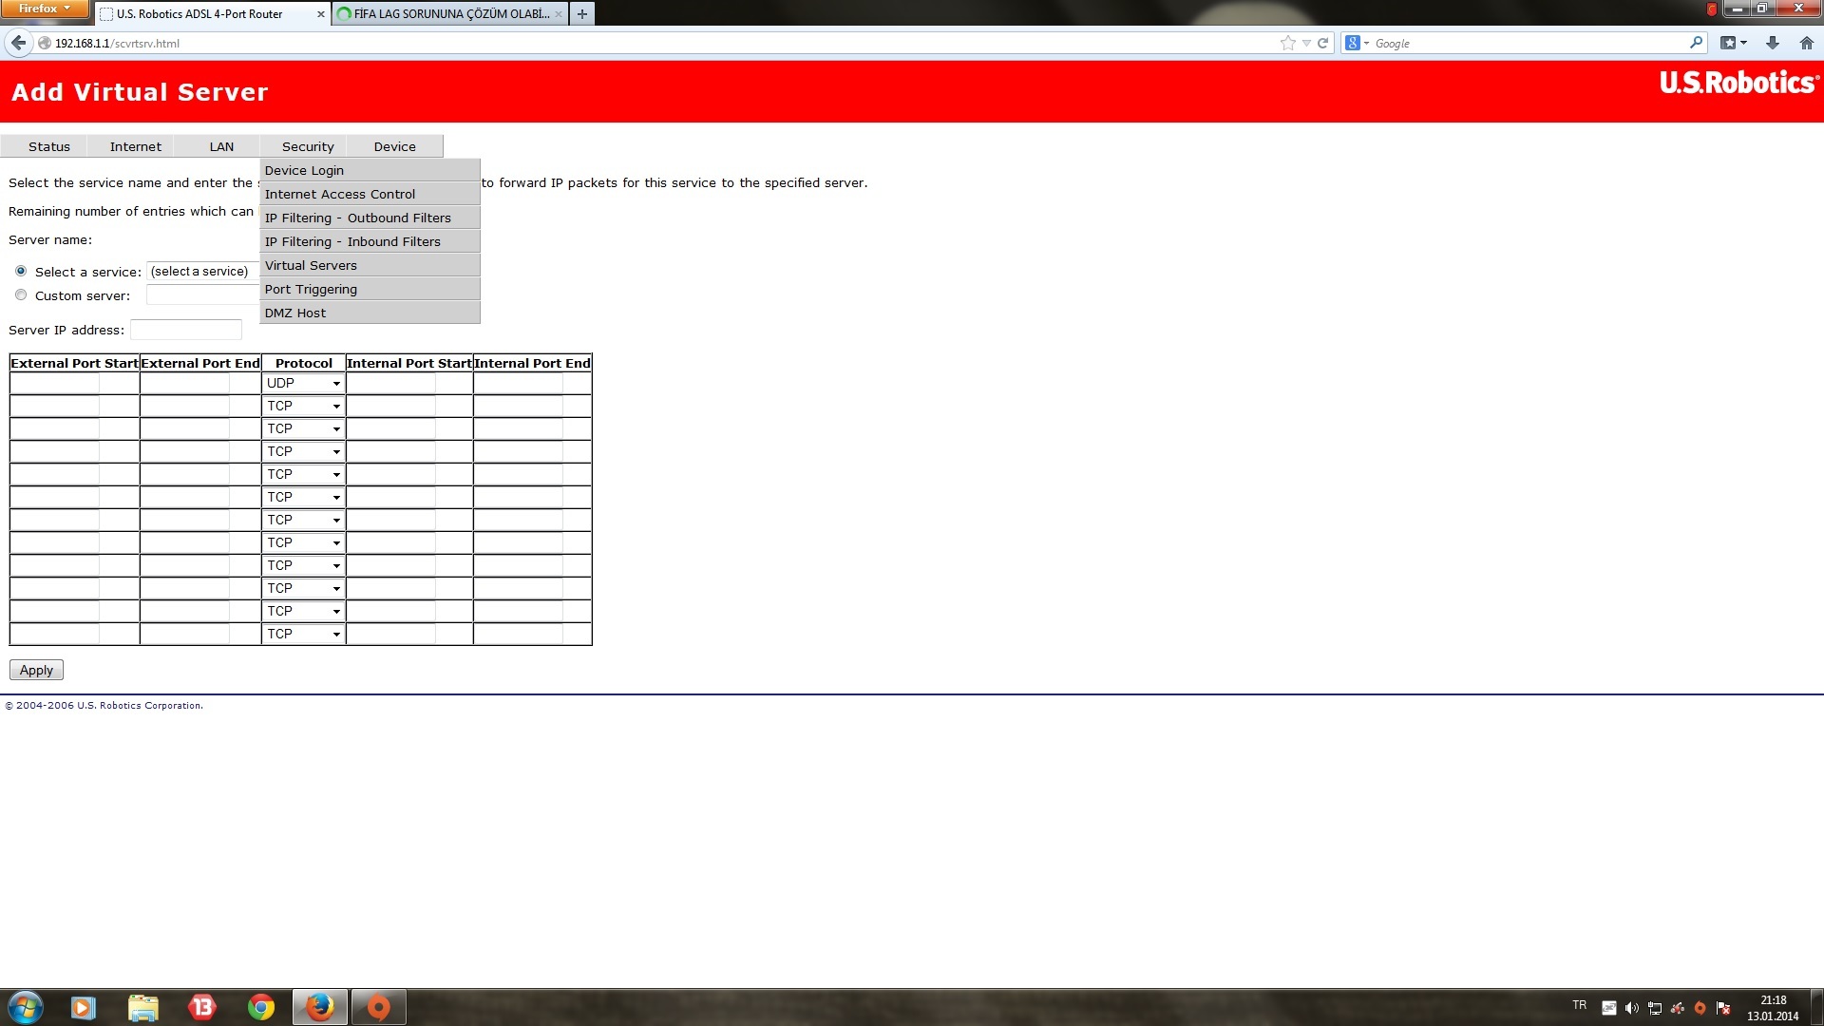This screenshot has height=1026, width=1824.
Task: Open the Origin app in taskbar
Action: tap(379, 1007)
